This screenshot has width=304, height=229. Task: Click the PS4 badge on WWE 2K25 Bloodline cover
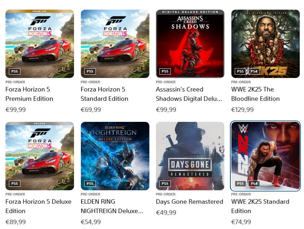pos(254,71)
